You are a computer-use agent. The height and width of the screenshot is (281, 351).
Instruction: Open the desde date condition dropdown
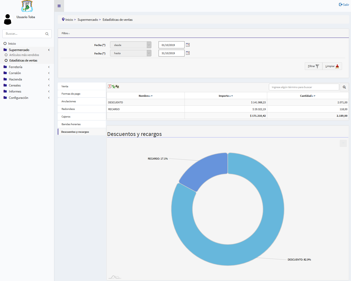coord(130,45)
